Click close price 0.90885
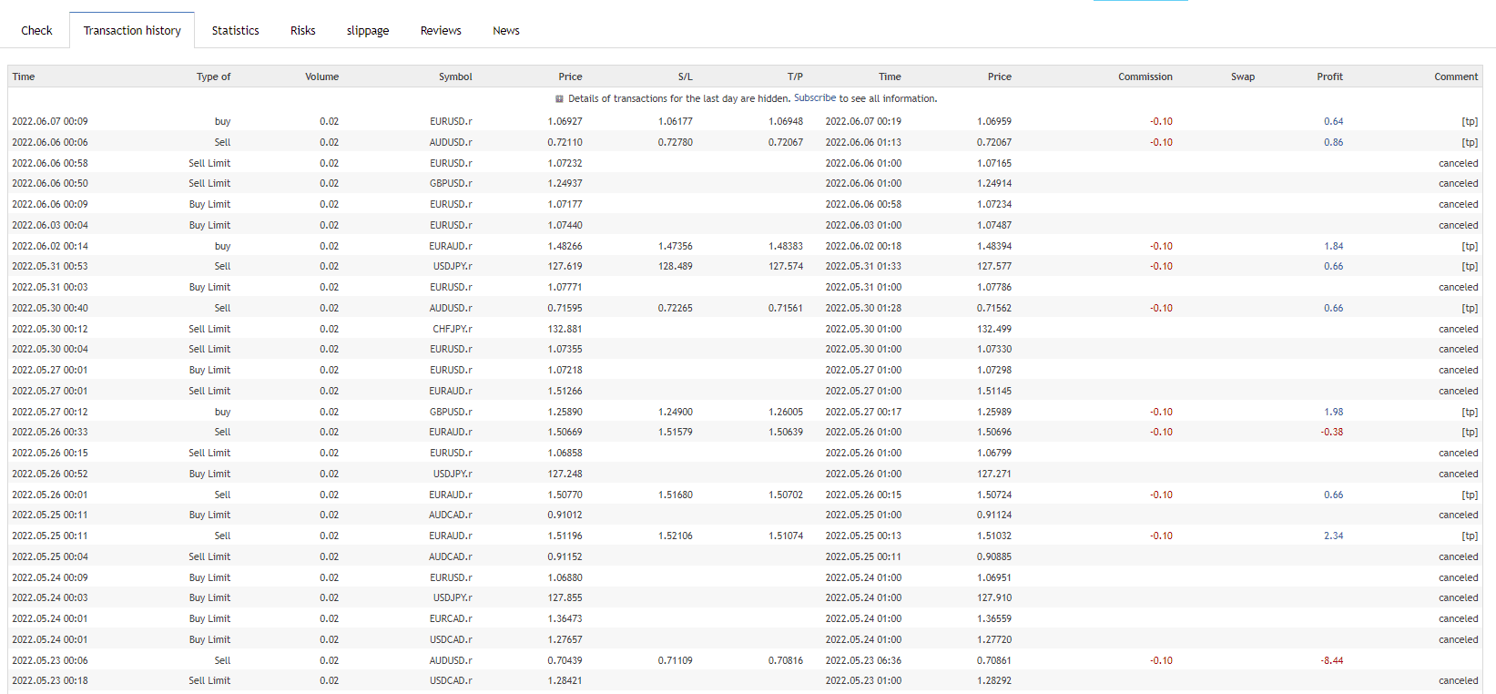This screenshot has height=694, width=1496. point(994,556)
